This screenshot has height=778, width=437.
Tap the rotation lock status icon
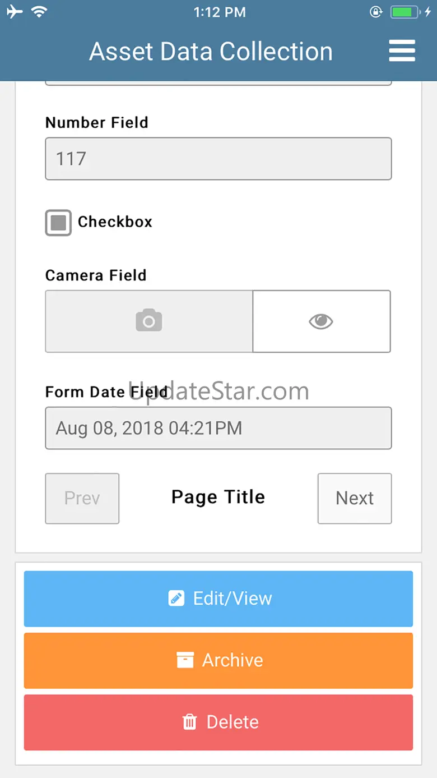coord(376,12)
